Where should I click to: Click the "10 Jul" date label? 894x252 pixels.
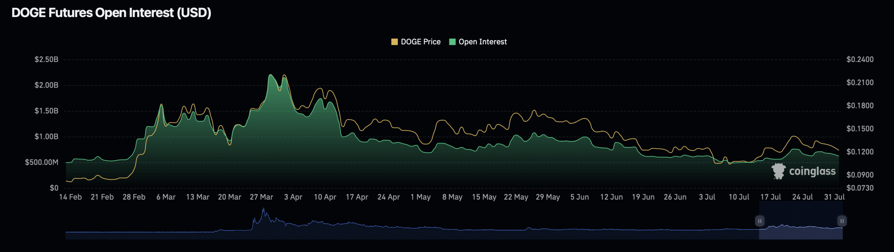(739, 197)
